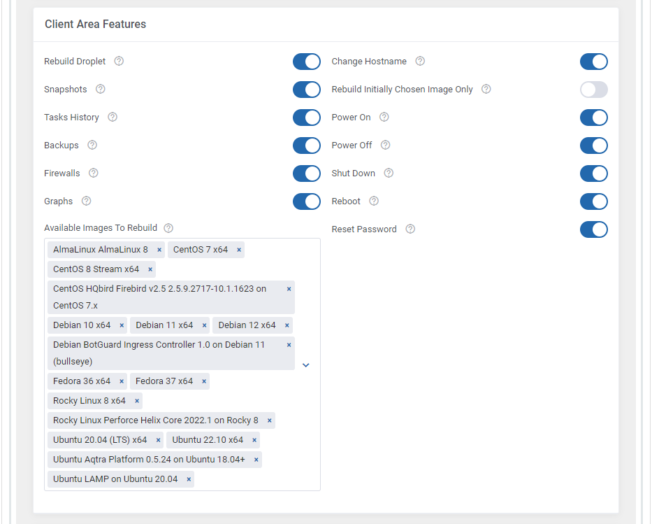Disable the Shut Down toggle
Image resolution: width=652 pixels, height=524 pixels.
594,173
